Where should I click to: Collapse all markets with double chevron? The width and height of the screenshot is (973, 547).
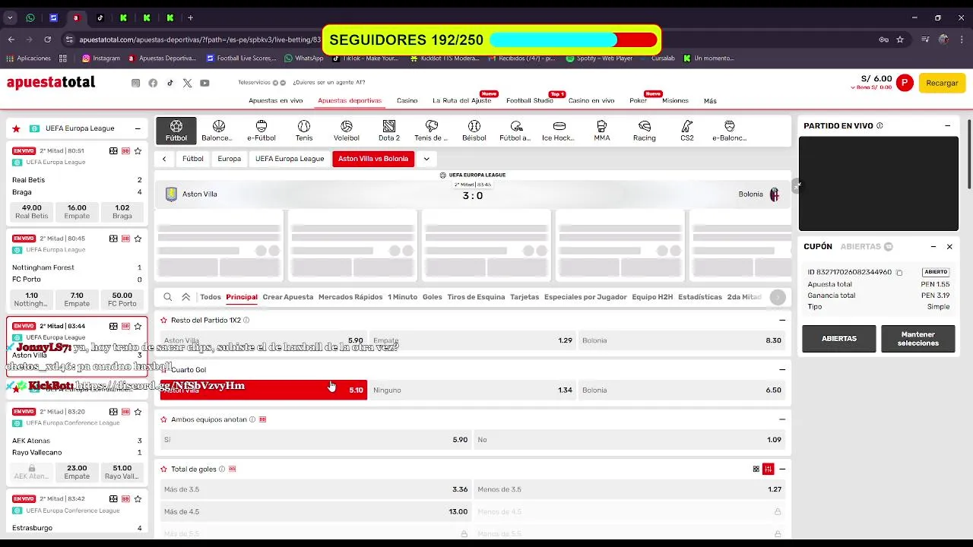click(x=186, y=297)
